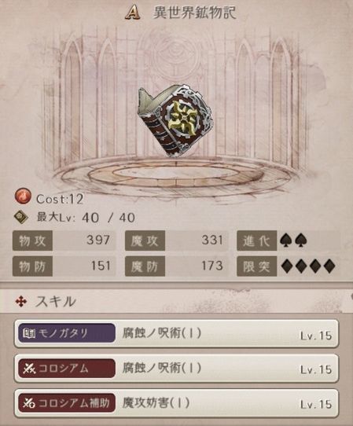Click the first spade in 進化 row
Viewport: 353px width, 426px height.
[286, 241]
